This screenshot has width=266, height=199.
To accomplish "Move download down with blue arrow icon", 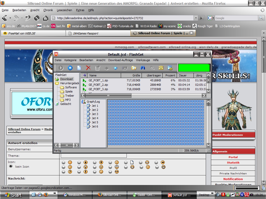I will tap(116, 68).
